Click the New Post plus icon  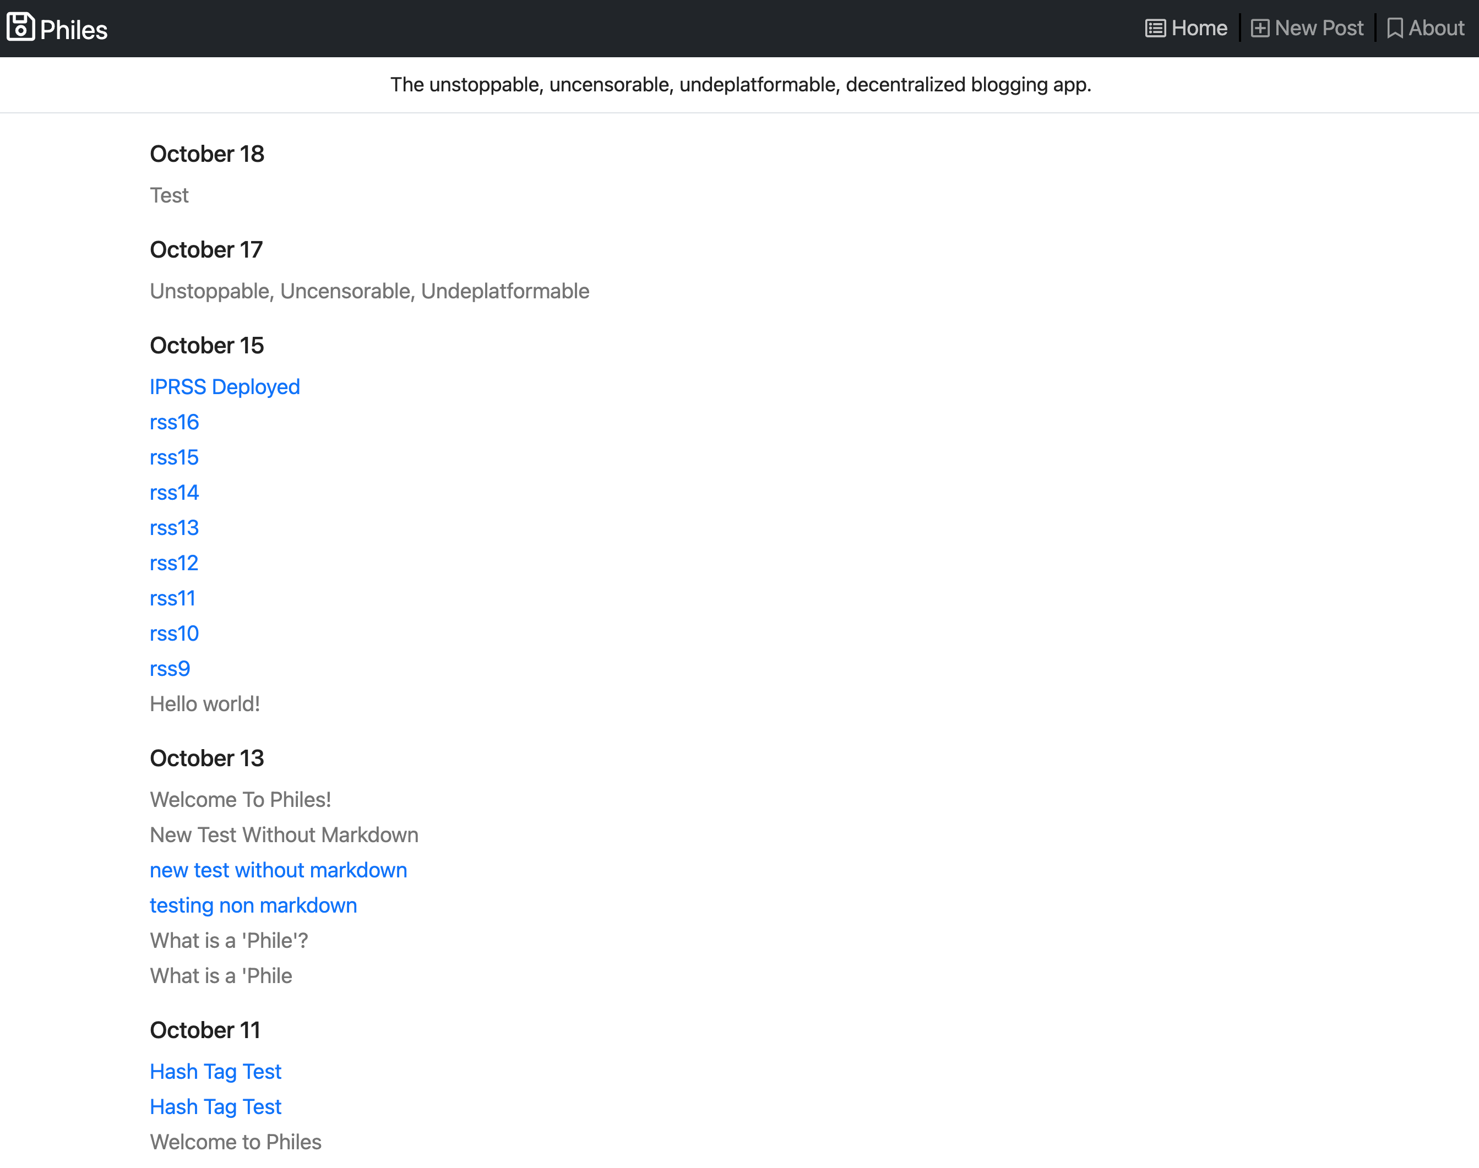[x=1259, y=29]
